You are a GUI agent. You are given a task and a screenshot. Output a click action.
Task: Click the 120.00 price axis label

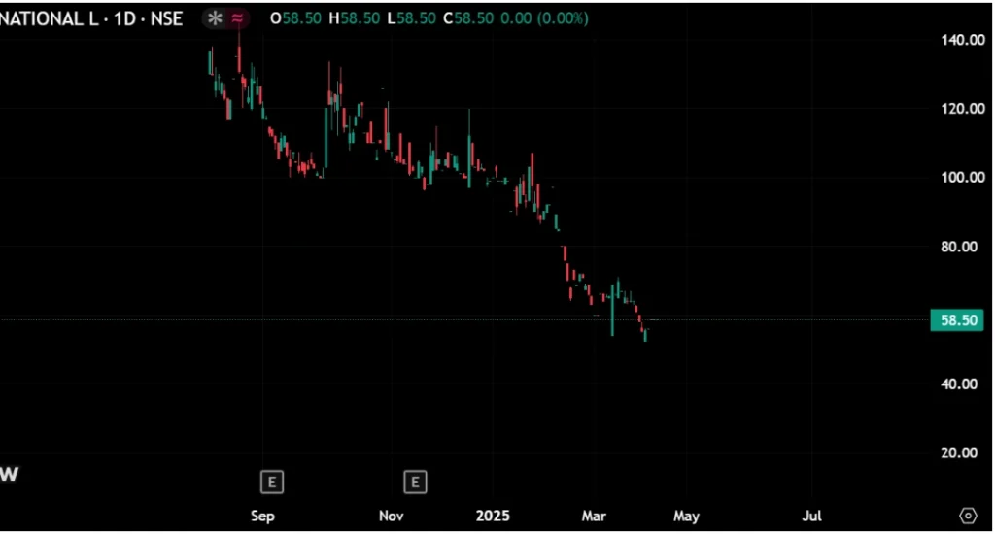963,109
